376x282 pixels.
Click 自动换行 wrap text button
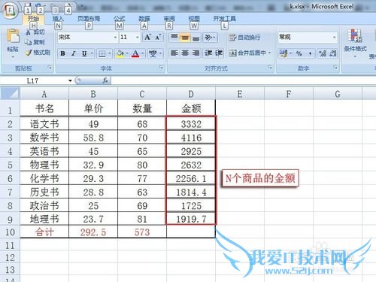tap(244, 38)
